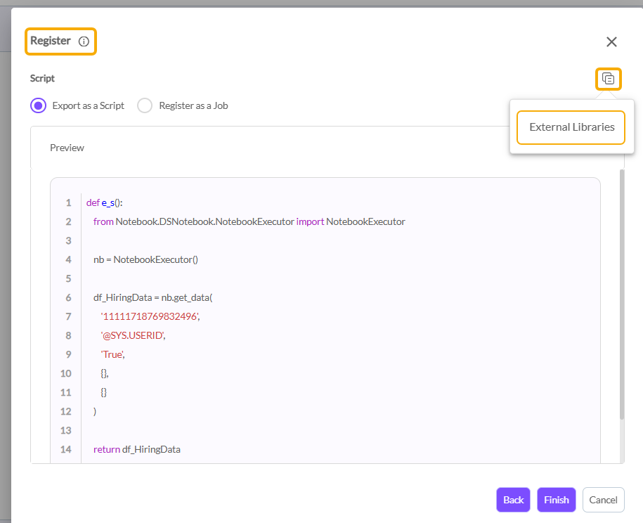The height and width of the screenshot is (523, 643).
Task: Click the vertical scrollbar of the script preview
Action: 621,295
